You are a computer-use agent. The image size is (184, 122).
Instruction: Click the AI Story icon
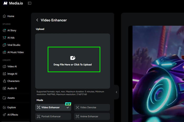[x=4, y=31]
